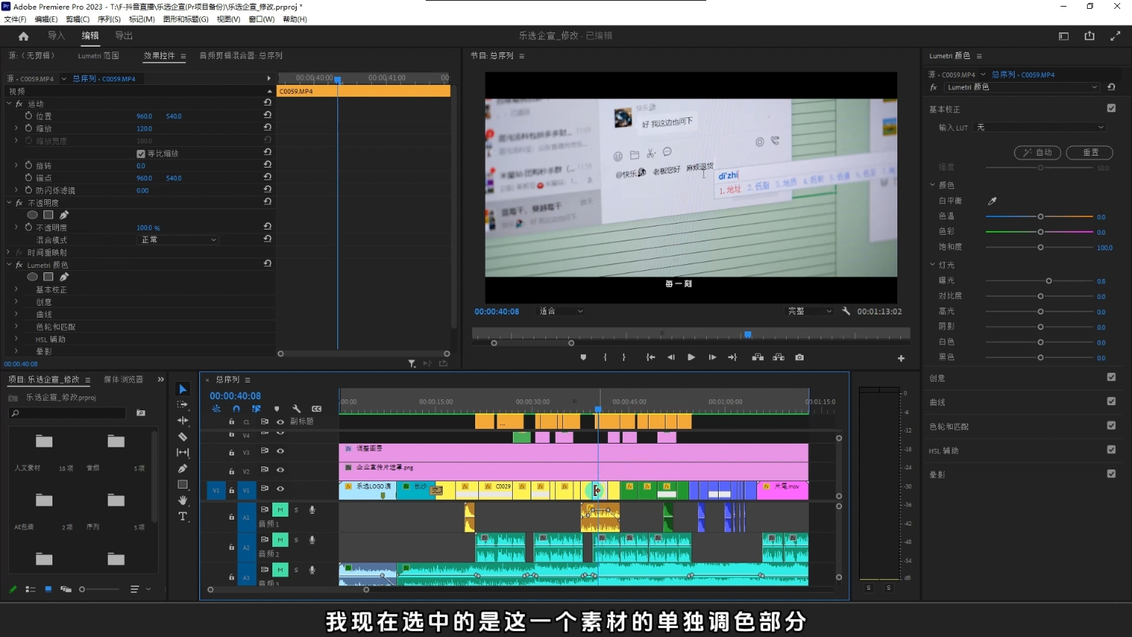Open the Sequence menu in menu bar
1132x637 pixels.
pos(108,19)
